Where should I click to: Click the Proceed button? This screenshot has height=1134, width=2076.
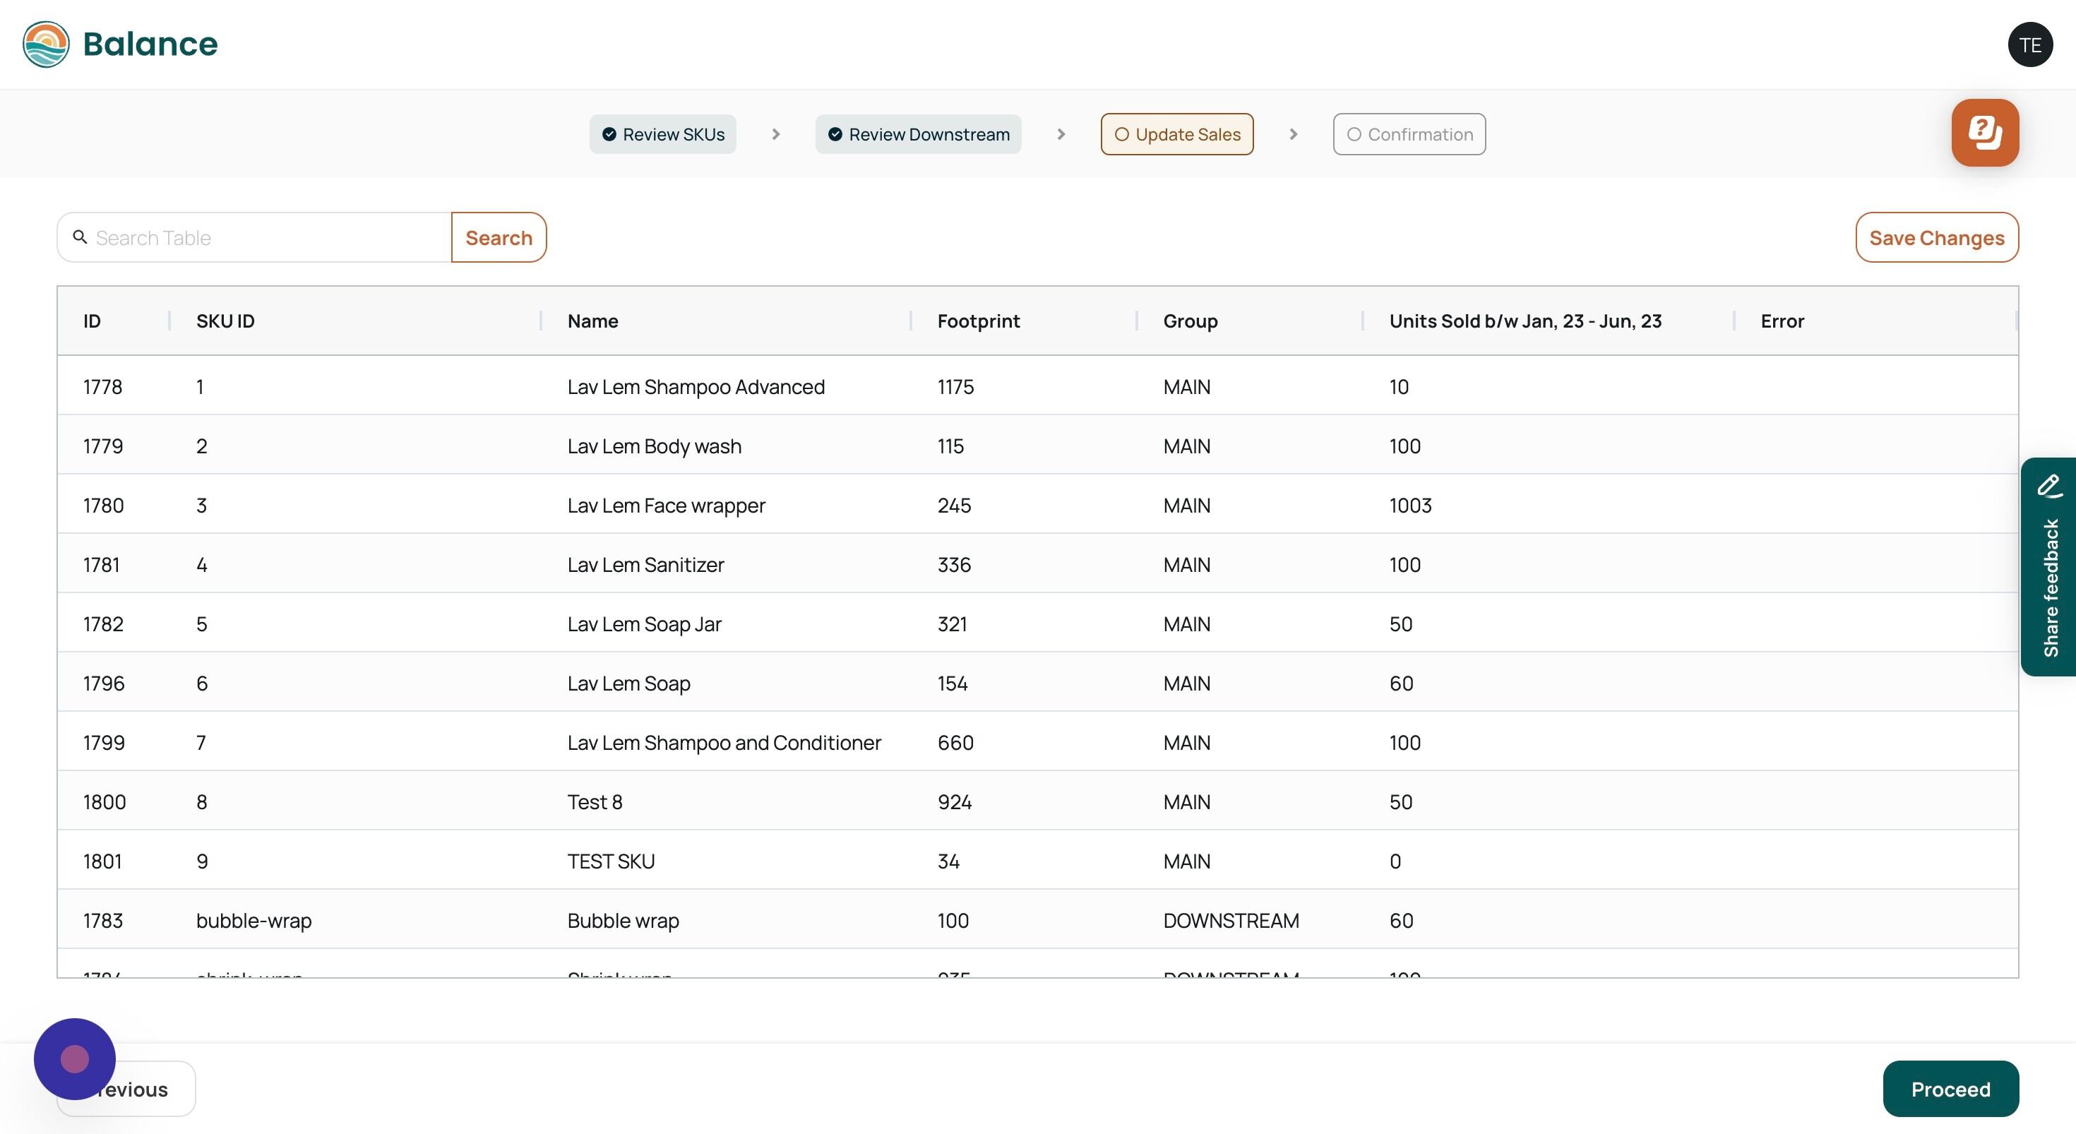coord(1950,1089)
